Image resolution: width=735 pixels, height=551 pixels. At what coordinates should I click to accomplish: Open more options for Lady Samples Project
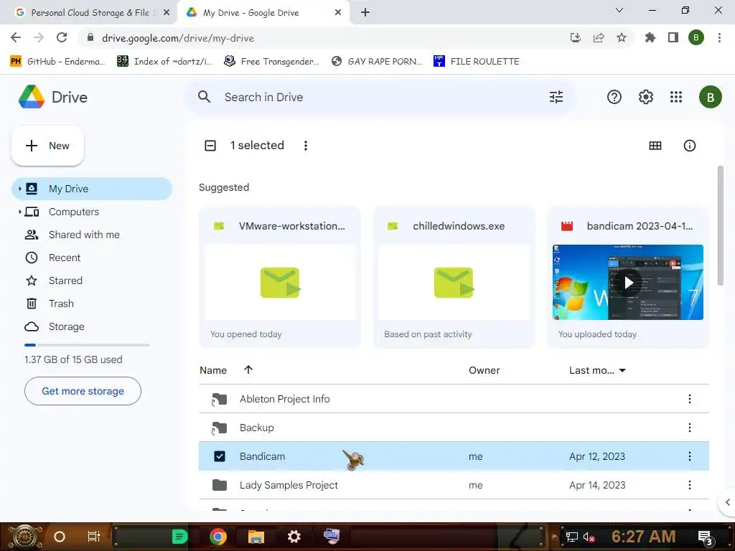click(689, 485)
